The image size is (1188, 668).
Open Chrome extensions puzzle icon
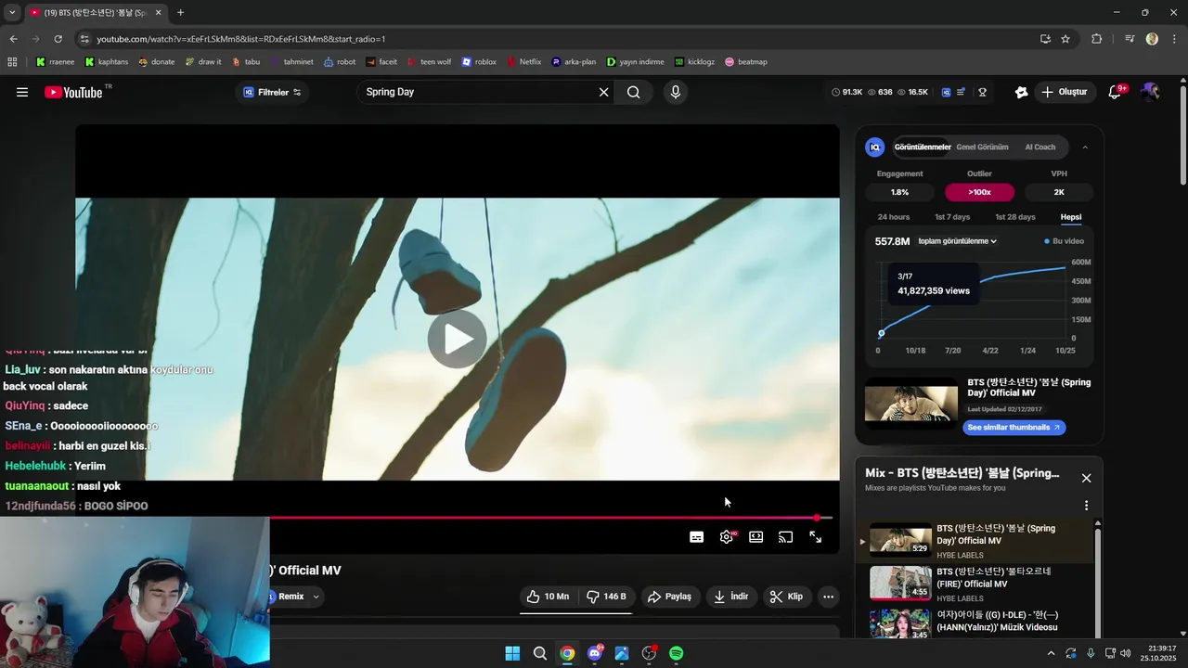tap(1096, 39)
